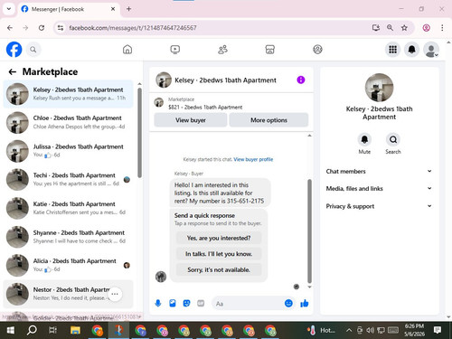This screenshot has width=452, height=339.
Task: Open Chrome's three-dot menu
Action: pyautogui.click(x=442, y=28)
